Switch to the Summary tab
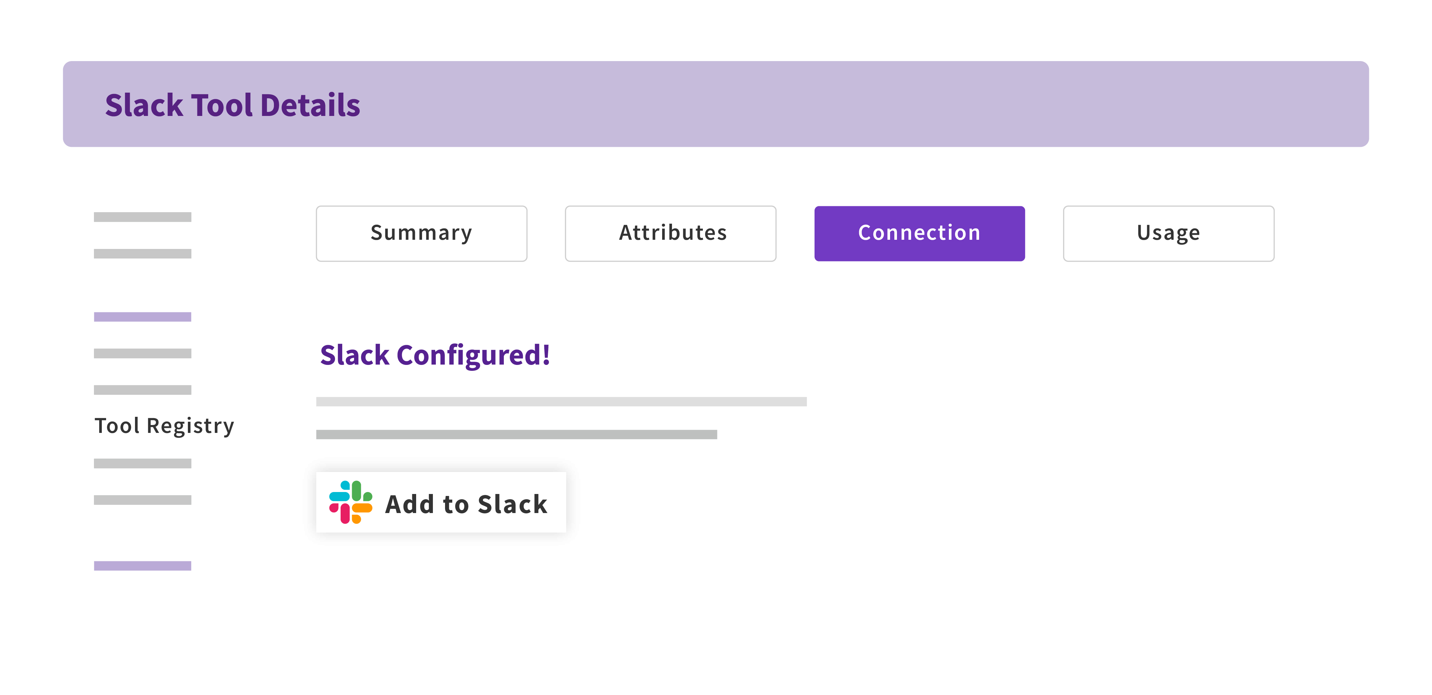This screenshot has width=1432, height=695. [x=421, y=233]
